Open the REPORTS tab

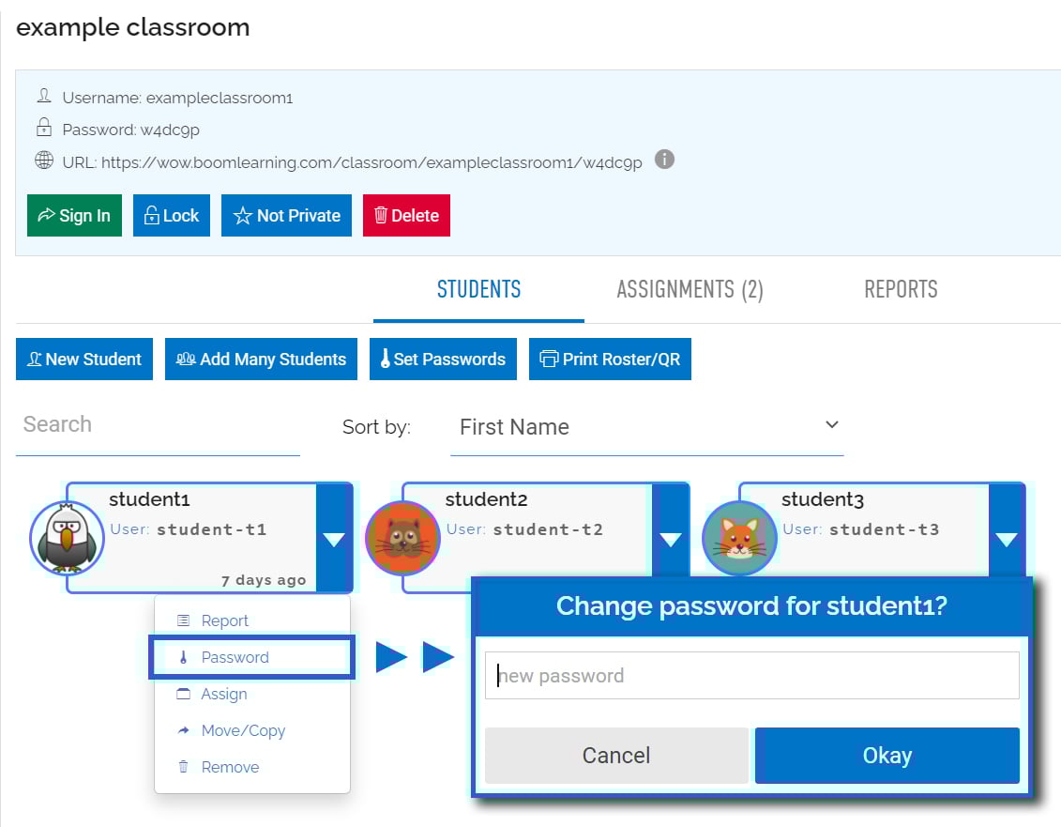point(900,289)
